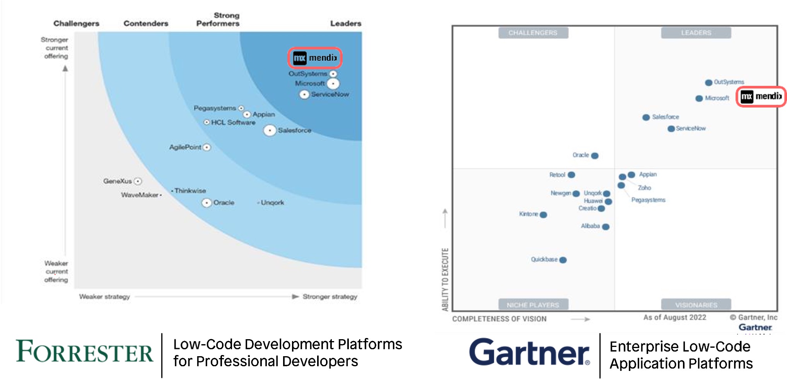Click the 'As of August 2022' text
The height and width of the screenshot is (379, 787).
[x=674, y=318]
